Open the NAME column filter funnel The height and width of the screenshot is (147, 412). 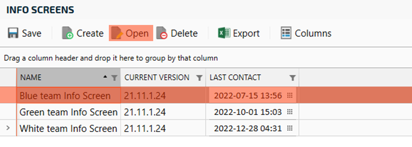click(114, 78)
